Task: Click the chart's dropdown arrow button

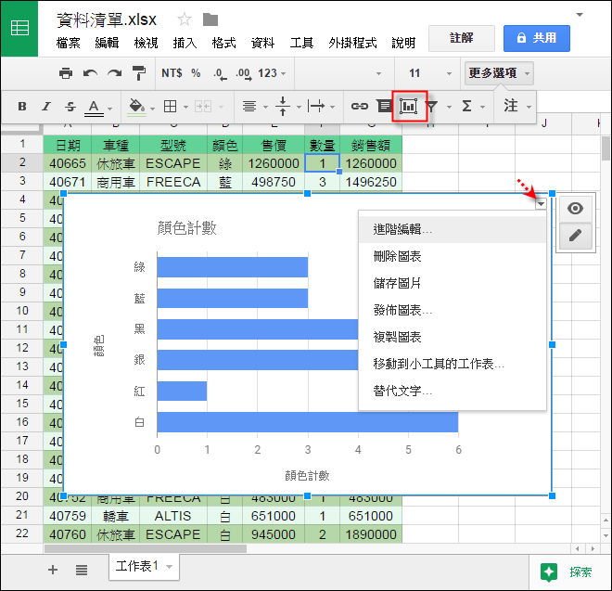Action: coord(541,203)
